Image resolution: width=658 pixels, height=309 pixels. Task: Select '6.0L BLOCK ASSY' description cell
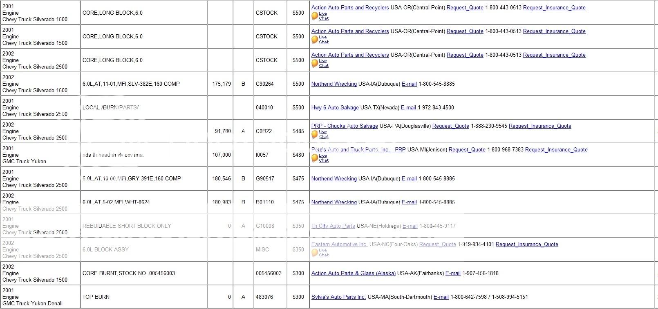144,249
